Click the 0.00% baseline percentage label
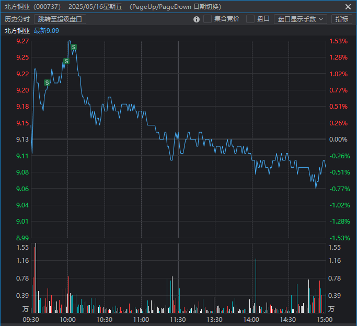 [338, 139]
